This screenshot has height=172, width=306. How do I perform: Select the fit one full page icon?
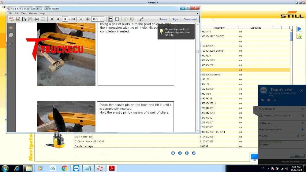tap(117, 19)
